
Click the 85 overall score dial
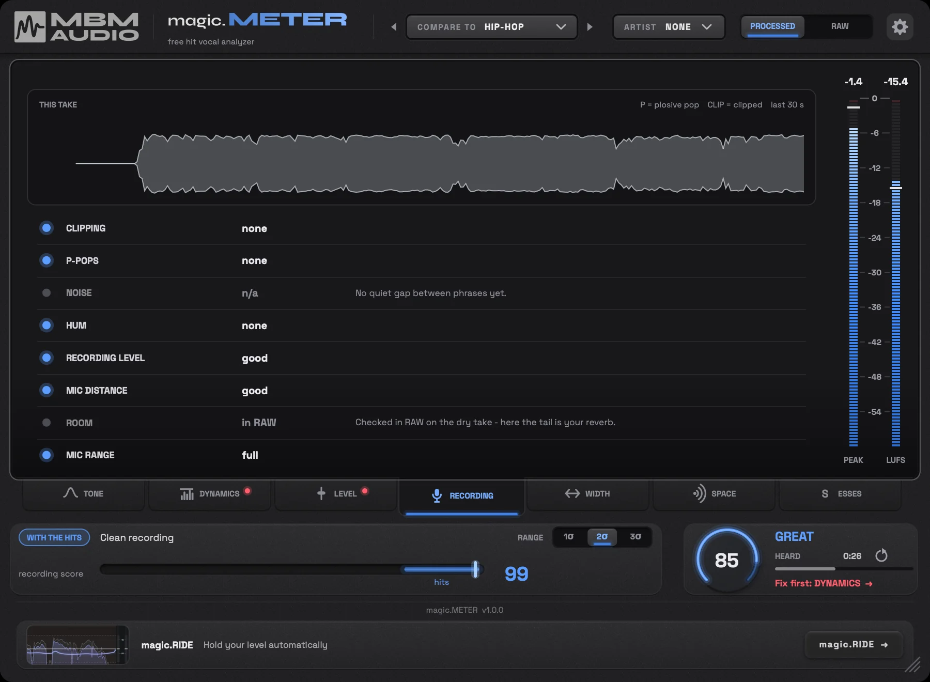coord(726,560)
